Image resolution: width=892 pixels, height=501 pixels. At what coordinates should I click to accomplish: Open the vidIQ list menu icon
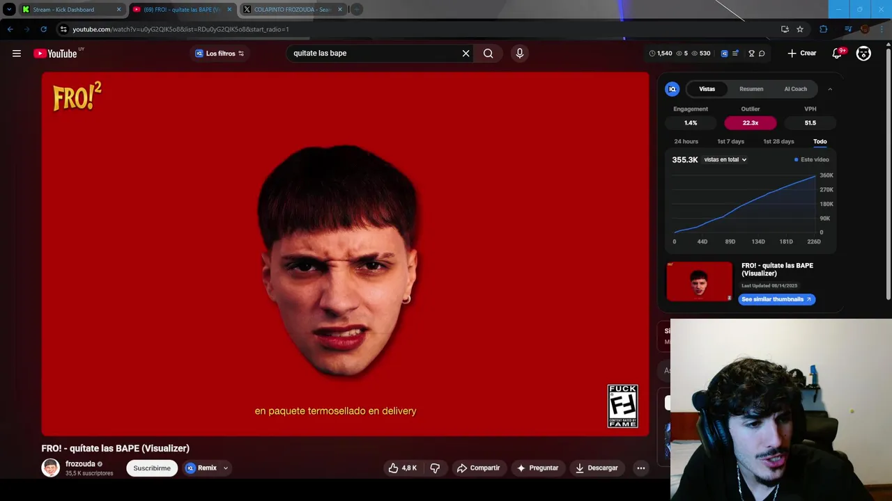[735, 54]
